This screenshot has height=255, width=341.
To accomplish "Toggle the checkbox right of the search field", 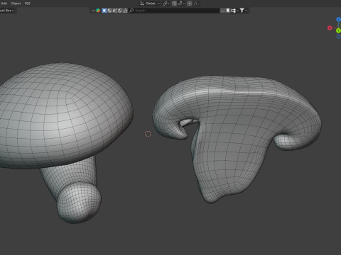I will tap(222, 11).
